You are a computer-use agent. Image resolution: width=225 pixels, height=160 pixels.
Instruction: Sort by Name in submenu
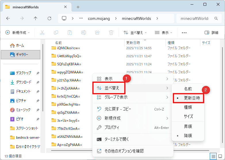188,89
